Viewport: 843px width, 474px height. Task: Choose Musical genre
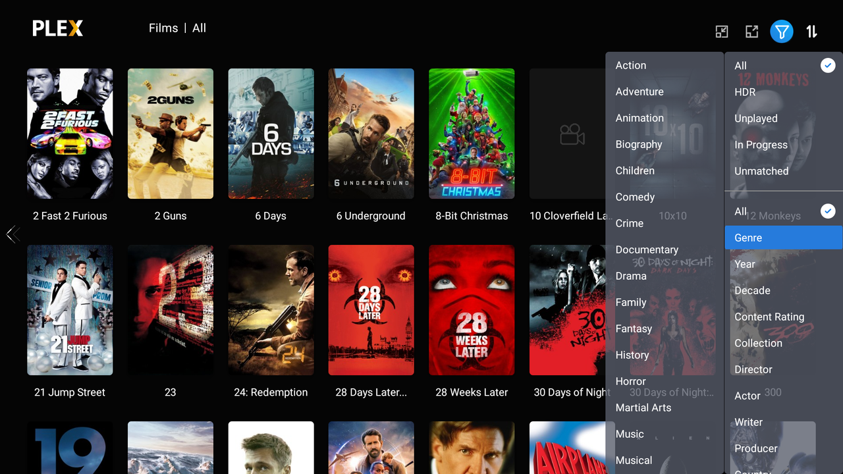click(665, 460)
